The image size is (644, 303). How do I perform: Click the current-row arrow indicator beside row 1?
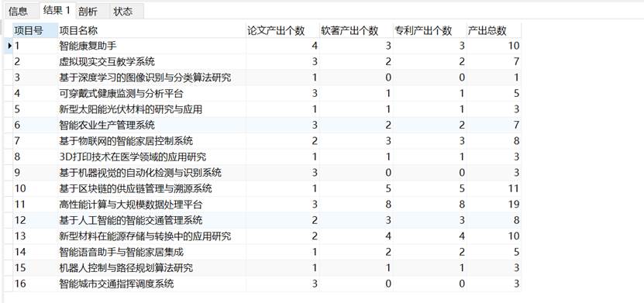[9, 46]
